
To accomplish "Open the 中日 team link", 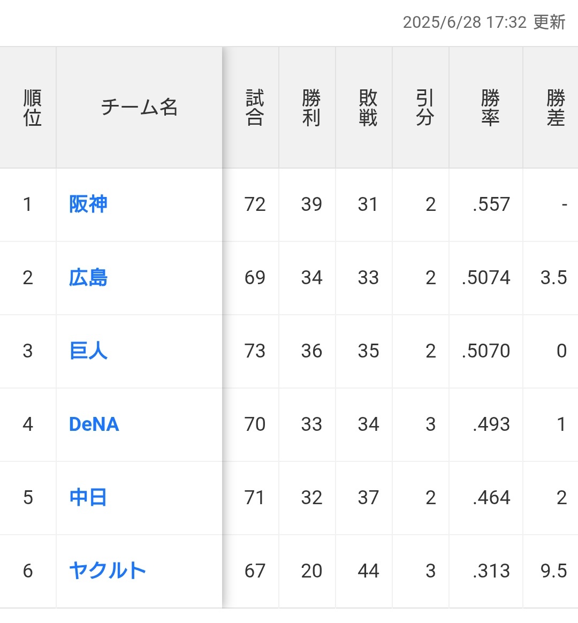I will (x=88, y=497).
